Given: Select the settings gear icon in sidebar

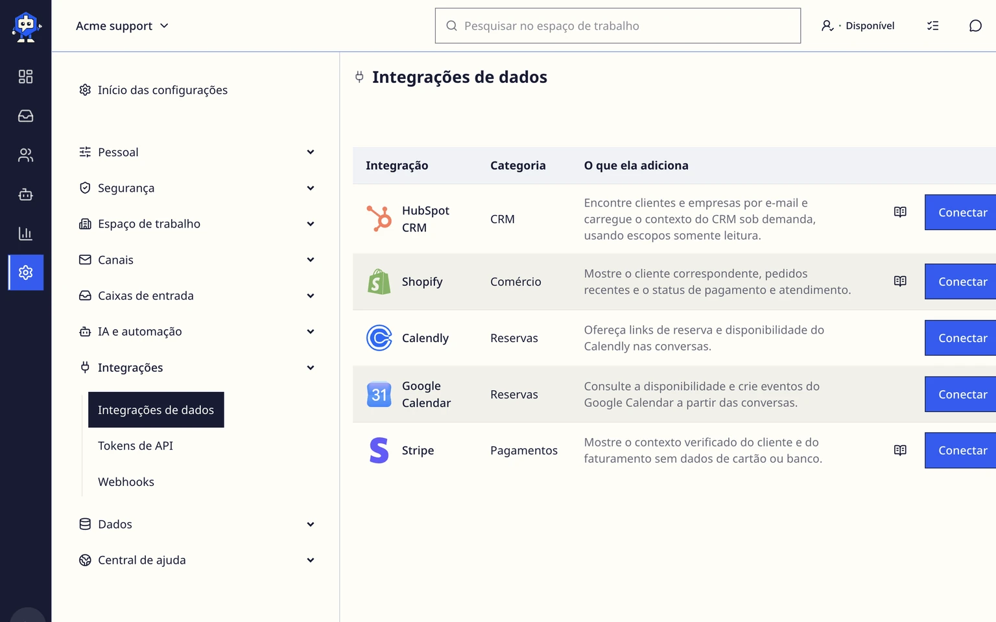Looking at the screenshot, I should (x=26, y=272).
